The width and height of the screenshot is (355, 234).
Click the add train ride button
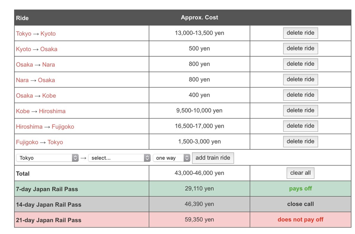tap(213, 158)
